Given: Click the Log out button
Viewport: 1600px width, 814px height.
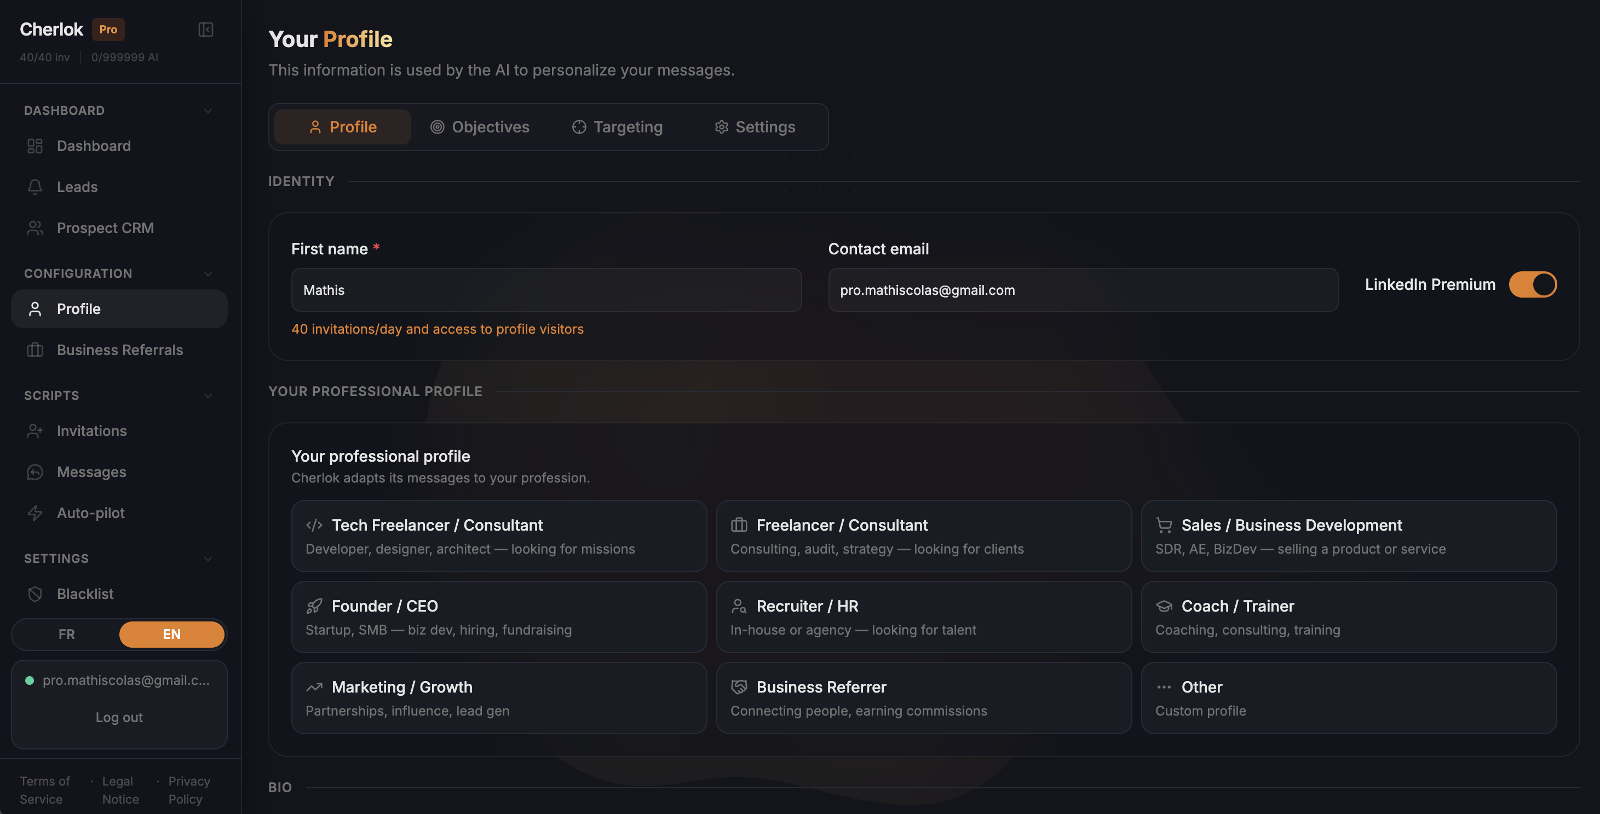Looking at the screenshot, I should coord(119,717).
